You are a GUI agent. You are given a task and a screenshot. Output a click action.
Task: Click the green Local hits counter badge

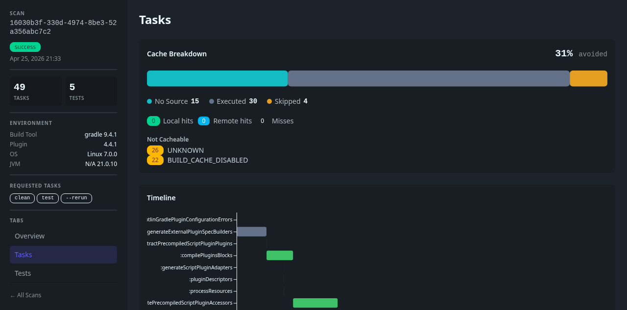153,120
